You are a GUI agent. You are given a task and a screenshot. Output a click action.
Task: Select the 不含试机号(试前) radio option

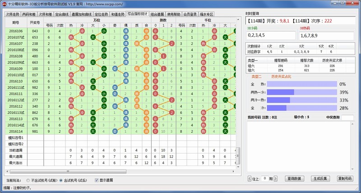pos(28,180)
